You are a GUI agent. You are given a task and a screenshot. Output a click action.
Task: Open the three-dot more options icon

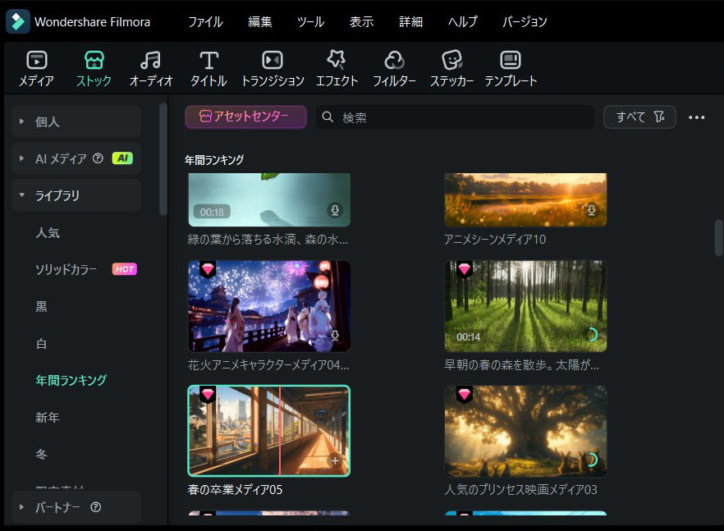click(697, 117)
